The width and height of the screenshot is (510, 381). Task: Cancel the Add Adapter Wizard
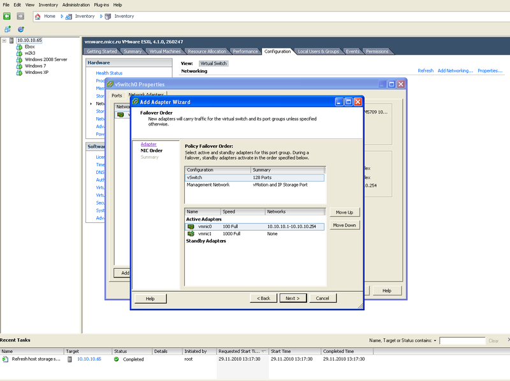point(323,298)
